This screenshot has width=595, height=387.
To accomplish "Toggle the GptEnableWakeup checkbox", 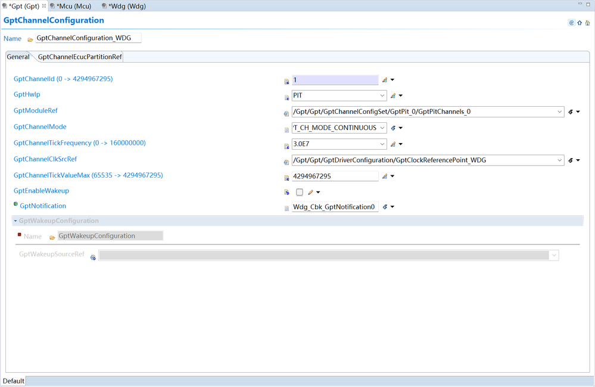I will [300, 192].
